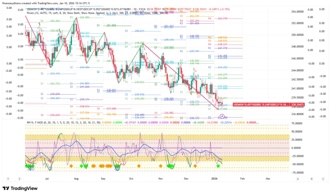Click the Y scale letter icon
331x195 pixels.
(8, 179)
